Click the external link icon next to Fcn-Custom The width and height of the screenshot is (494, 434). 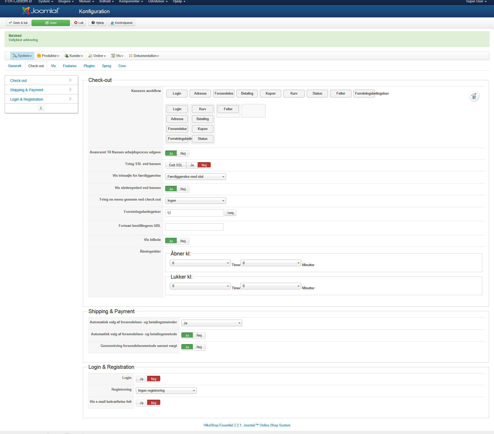click(30, 1)
